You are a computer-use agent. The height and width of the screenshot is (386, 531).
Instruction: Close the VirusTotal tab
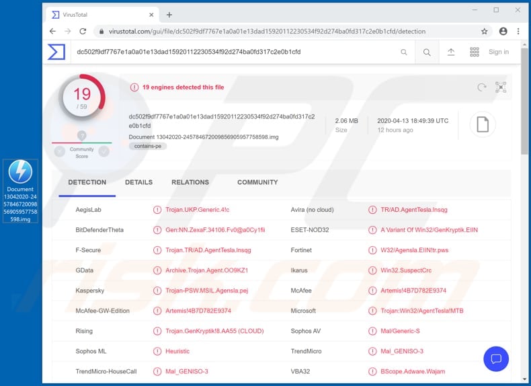click(151, 15)
